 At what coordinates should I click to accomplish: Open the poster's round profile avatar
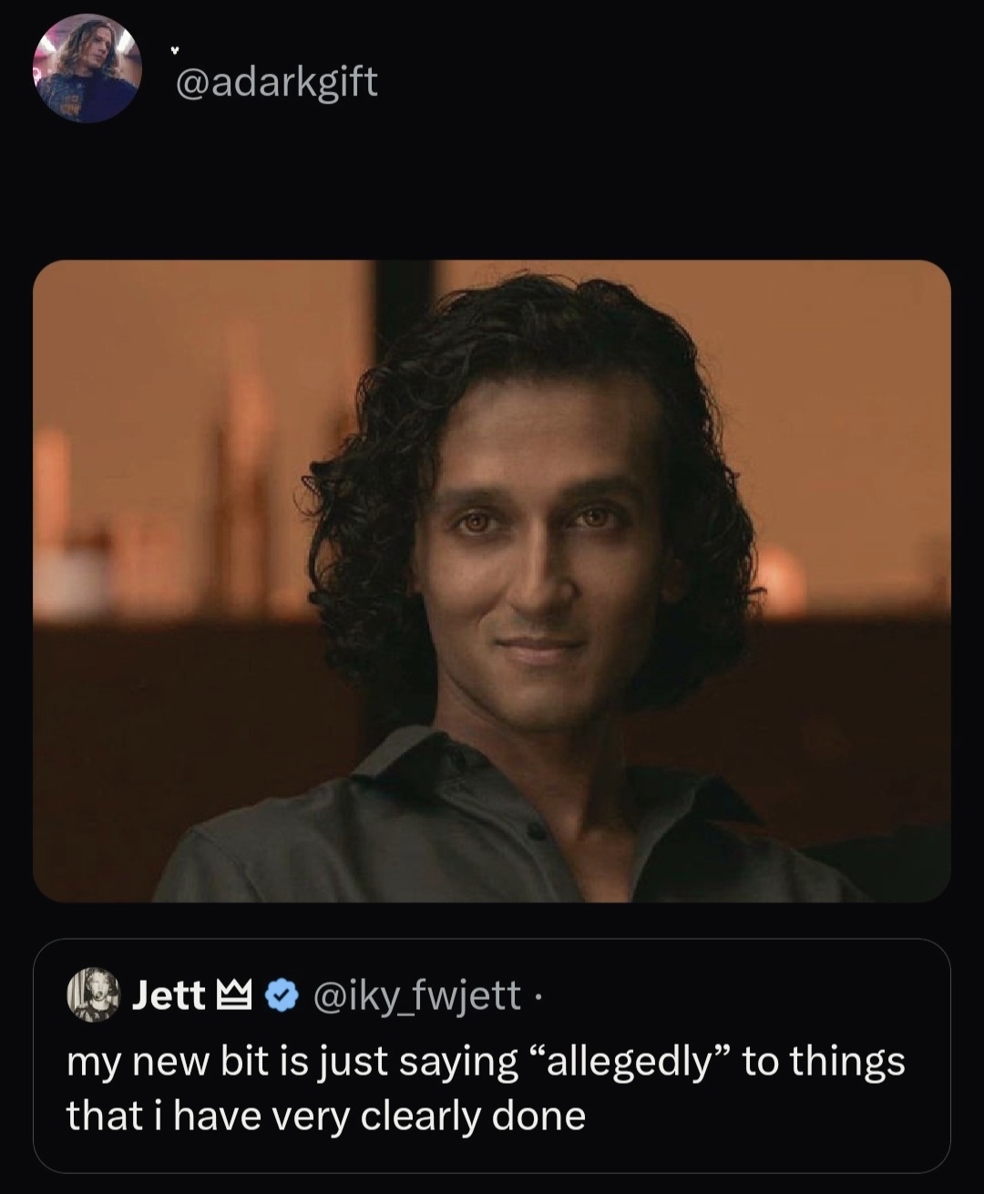click(x=87, y=68)
